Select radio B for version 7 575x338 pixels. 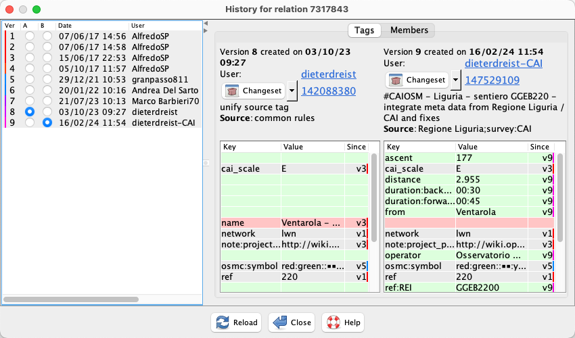point(47,101)
